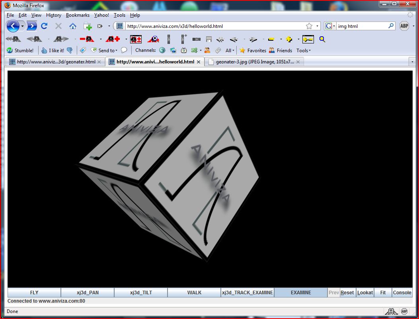Open the Yahoo! menu
The image size is (419, 319).
(x=101, y=15)
